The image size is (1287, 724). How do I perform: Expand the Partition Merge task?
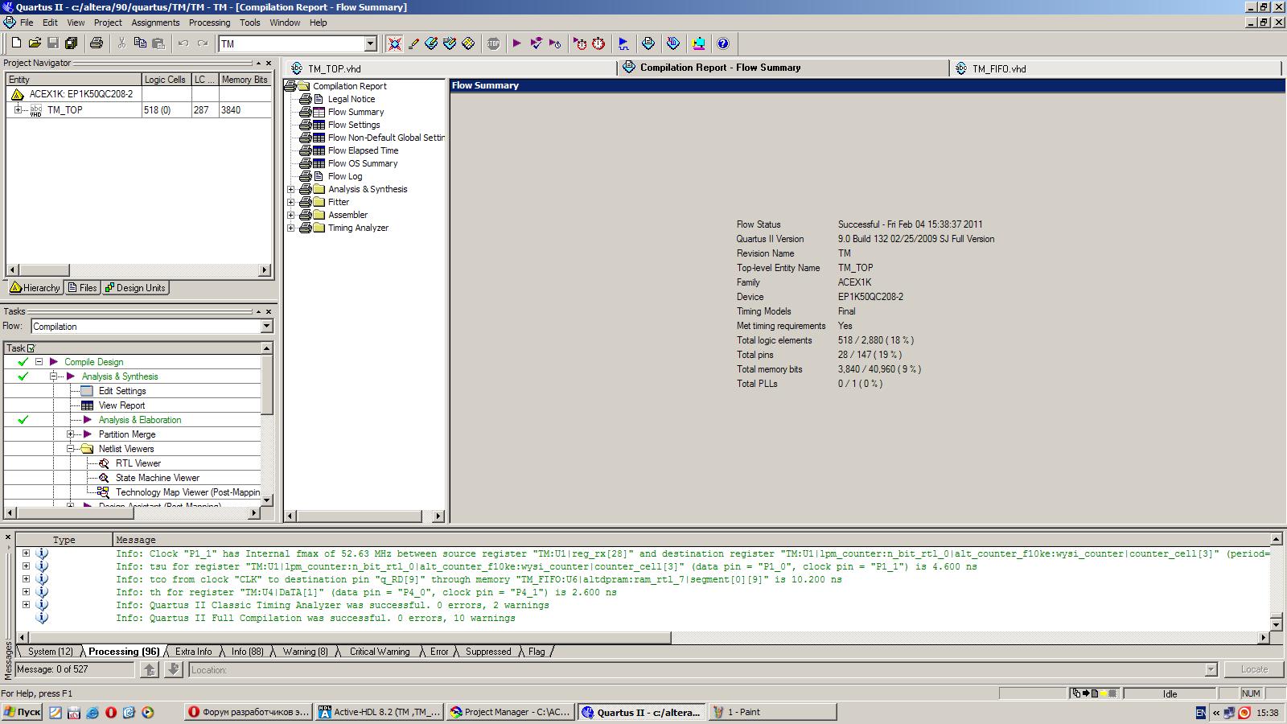pyautogui.click(x=70, y=434)
